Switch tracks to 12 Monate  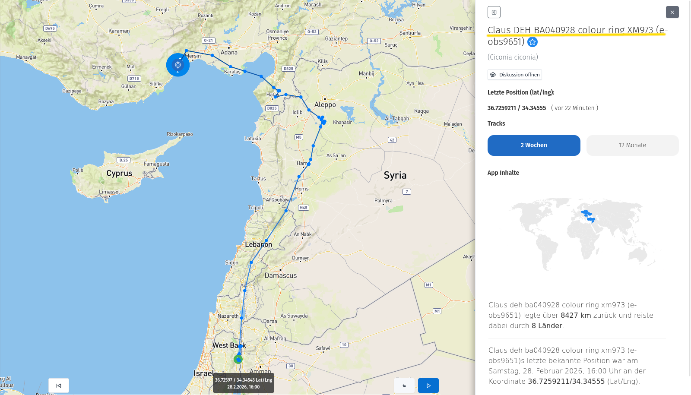pyautogui.click(x=632, y=145)
